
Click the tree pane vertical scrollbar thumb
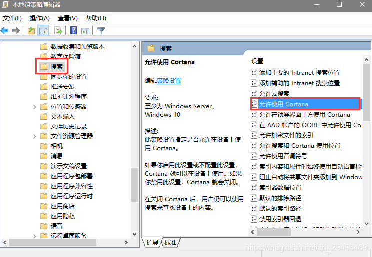tap(134, 185)
